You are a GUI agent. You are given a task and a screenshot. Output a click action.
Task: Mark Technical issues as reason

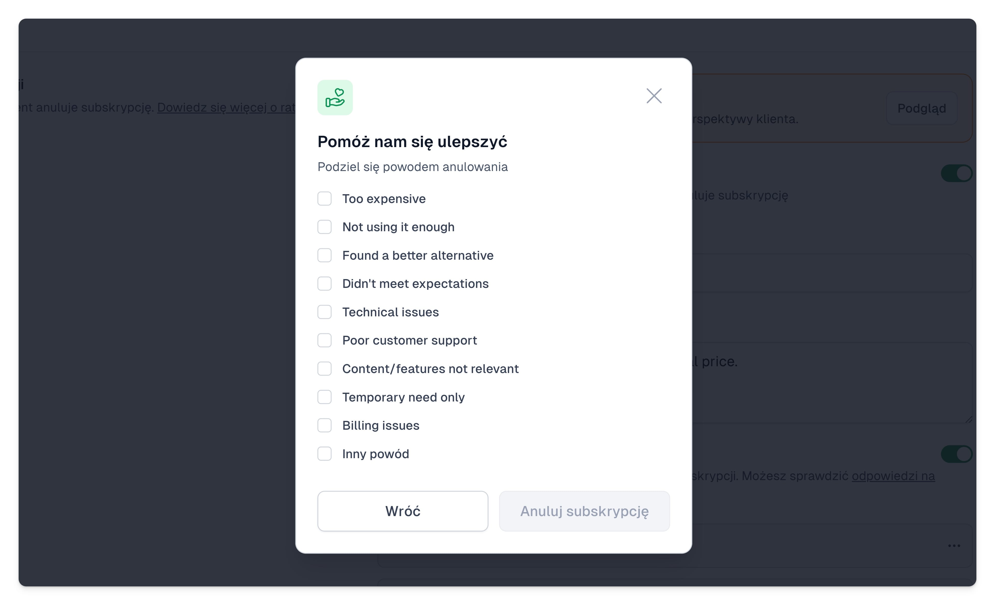coord(324,312)
